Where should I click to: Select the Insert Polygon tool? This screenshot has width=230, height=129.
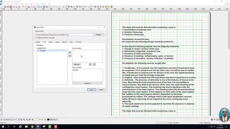click(x=56, y=7)
